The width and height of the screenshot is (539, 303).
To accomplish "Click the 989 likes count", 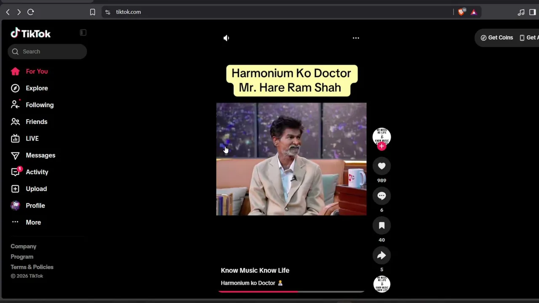I will pyautogui.click(x=382, y=180).
